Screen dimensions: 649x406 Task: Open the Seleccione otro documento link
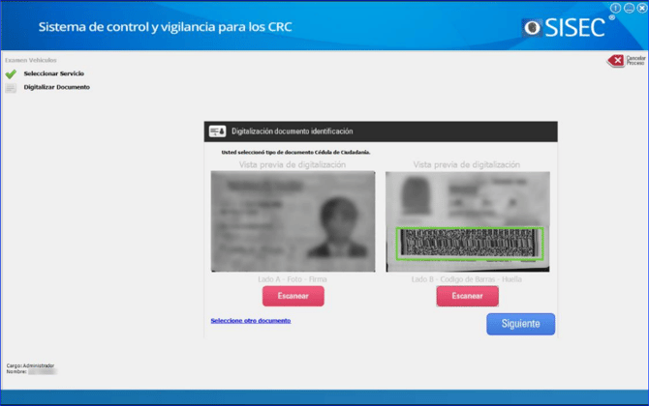(x=251, y=321)
